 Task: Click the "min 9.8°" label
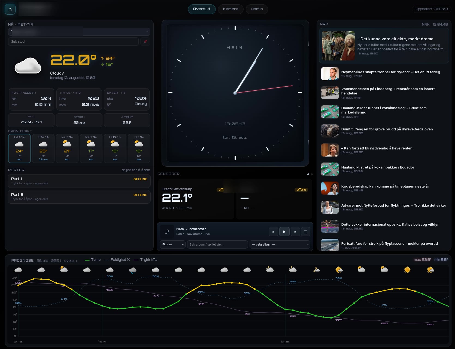click(x=441, y=260)
